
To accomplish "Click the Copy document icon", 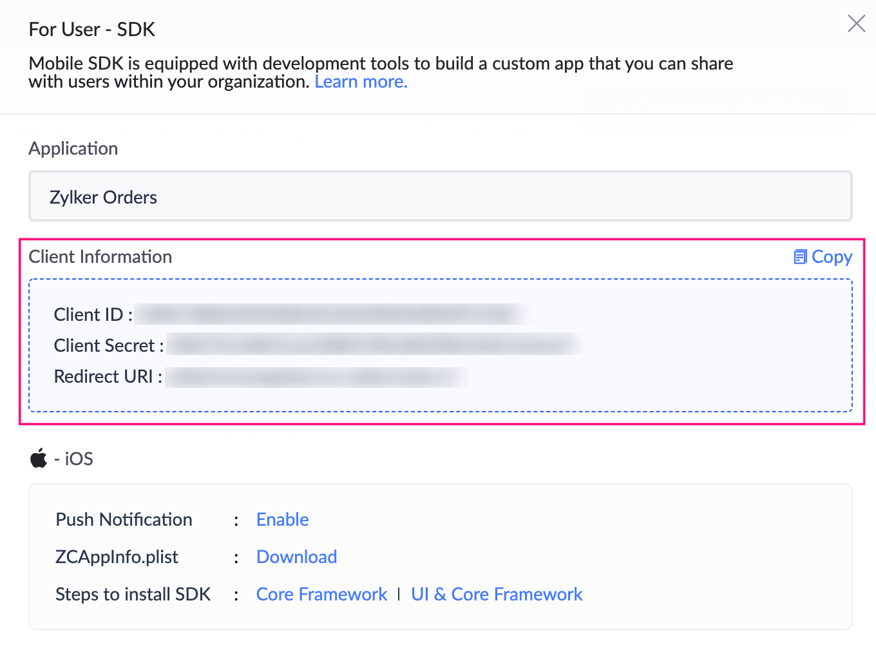I will 801,257.
